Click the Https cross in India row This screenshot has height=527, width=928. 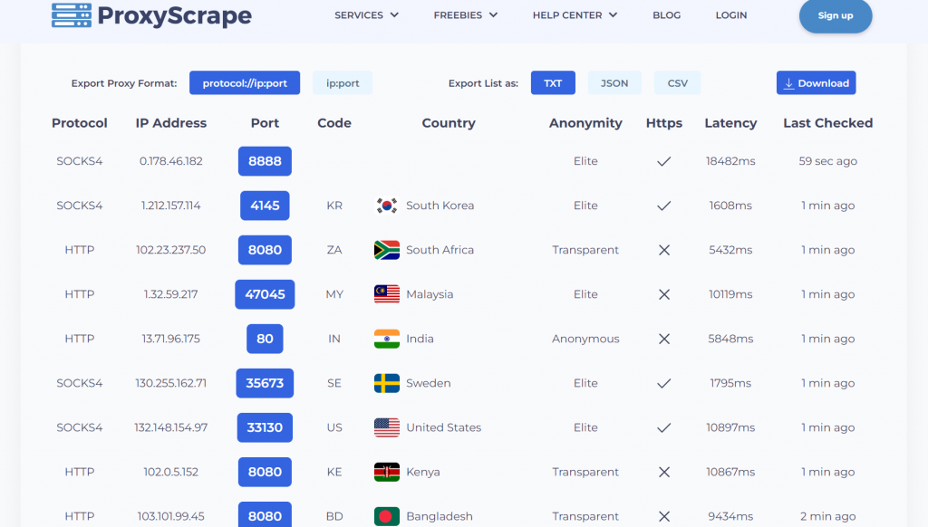pos(664,339)
